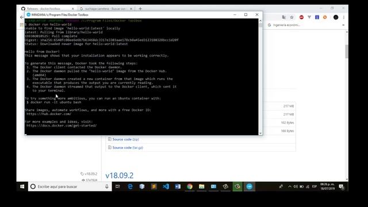Click the 'Hello from Docker!' line

(42, 52)
